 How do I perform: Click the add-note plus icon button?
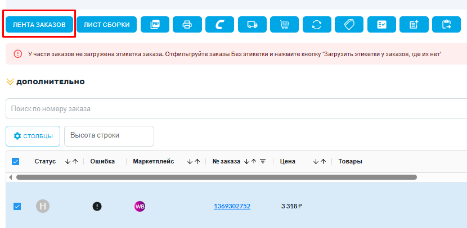tap(414, 25)
